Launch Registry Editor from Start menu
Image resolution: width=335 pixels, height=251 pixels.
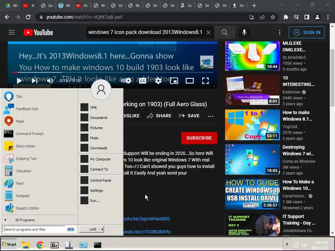point(40,208)
